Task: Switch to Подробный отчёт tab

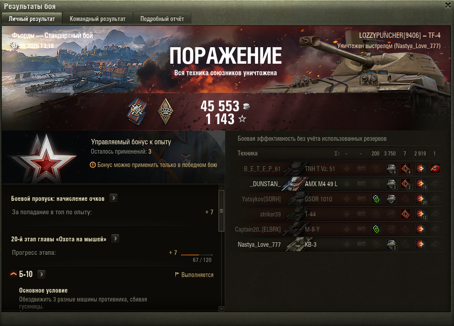Action: click(162, 19)
